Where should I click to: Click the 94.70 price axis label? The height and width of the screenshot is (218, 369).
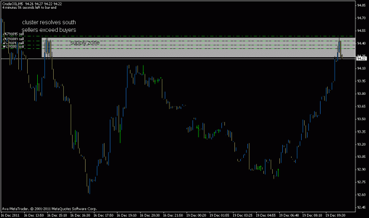pyautogui.click(x=361, y=18)
